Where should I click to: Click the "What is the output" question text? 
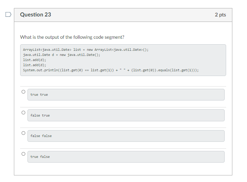click(72, 37)
